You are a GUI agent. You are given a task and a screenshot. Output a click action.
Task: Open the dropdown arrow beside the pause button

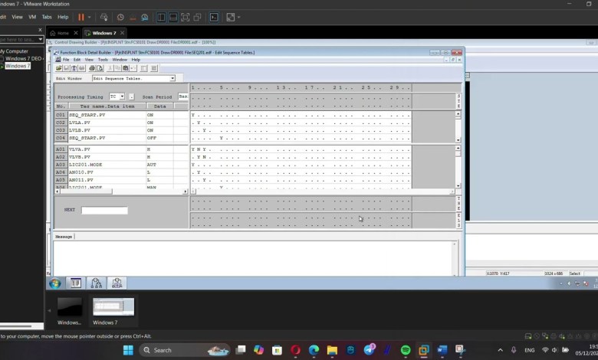click(90, 17)
